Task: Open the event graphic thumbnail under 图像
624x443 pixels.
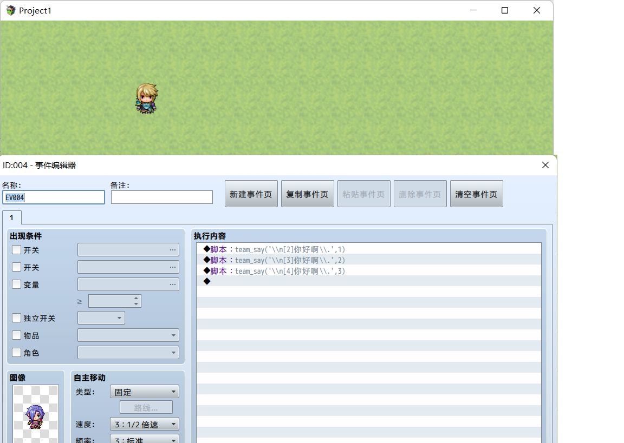Action: (x=36, y=414)
